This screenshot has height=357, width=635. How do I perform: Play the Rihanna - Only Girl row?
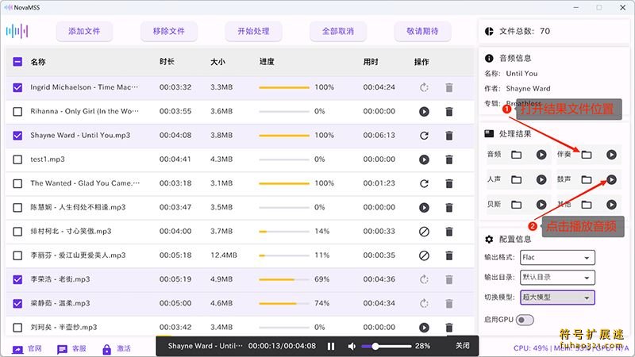424,111
